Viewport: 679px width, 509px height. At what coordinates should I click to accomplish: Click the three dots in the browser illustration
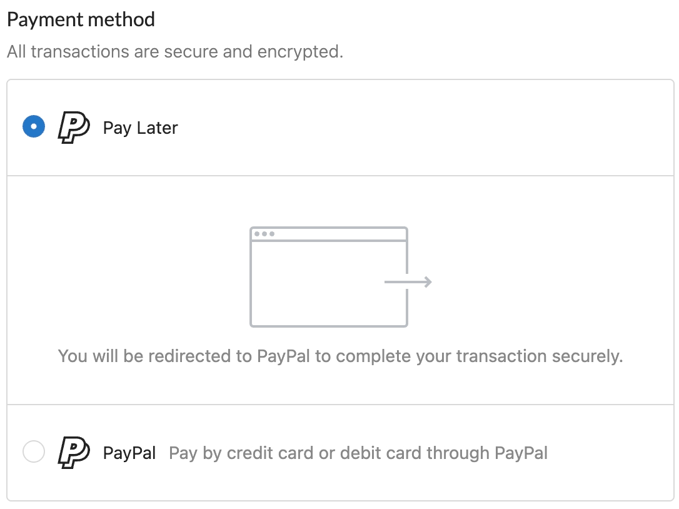(264, 234)
